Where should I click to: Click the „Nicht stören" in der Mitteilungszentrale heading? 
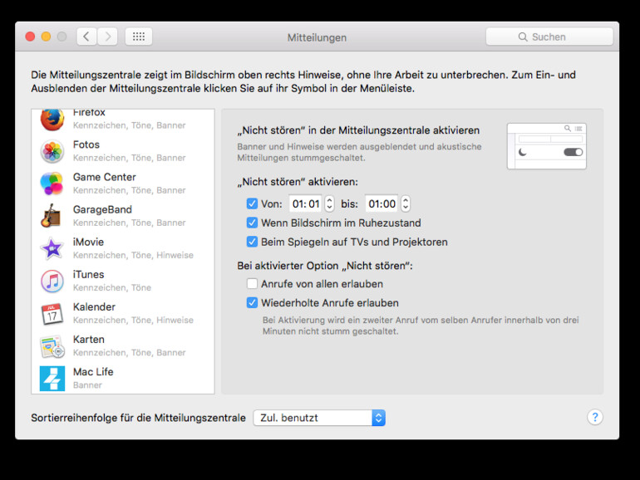[x=358, y=130]
